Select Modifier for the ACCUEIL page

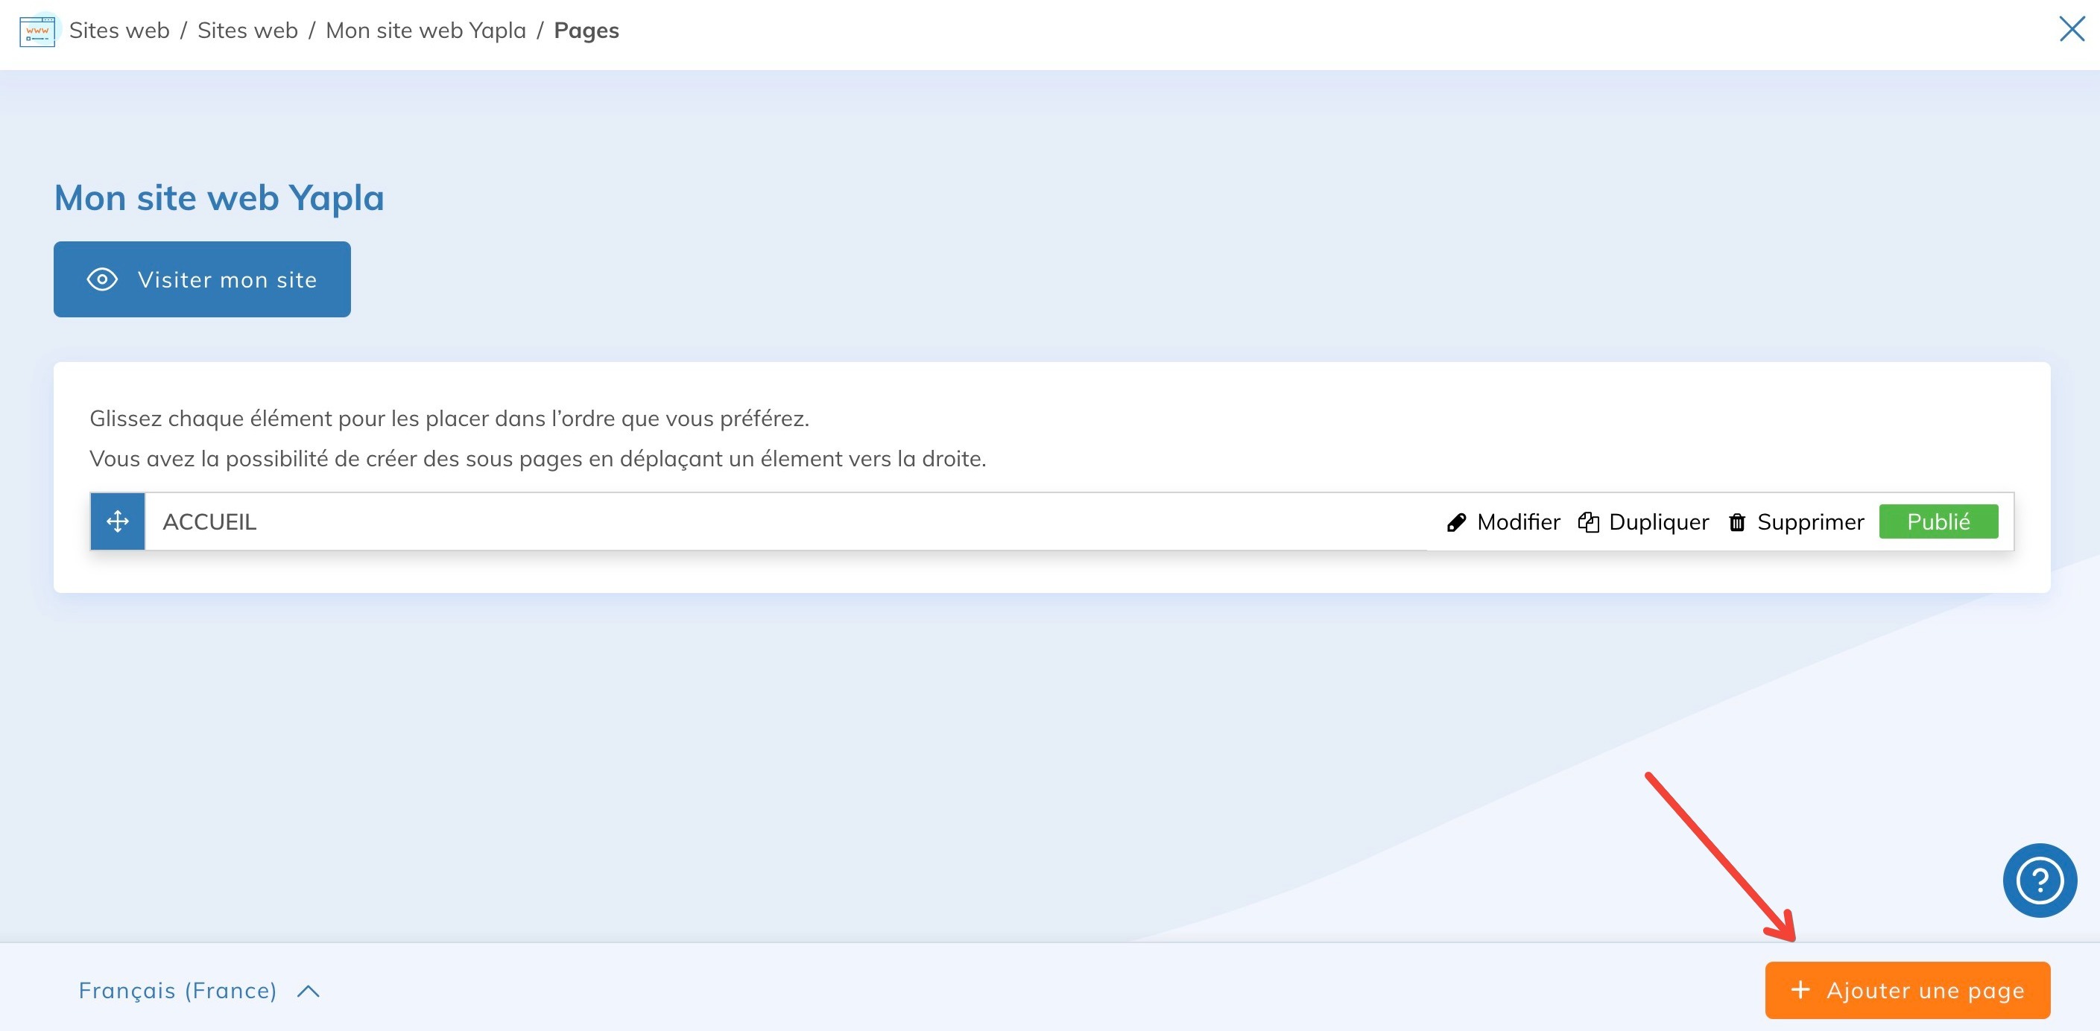tap(1518, 521)
